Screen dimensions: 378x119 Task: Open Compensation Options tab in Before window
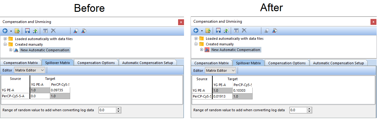pyautogui.click(x=96, y=63)
